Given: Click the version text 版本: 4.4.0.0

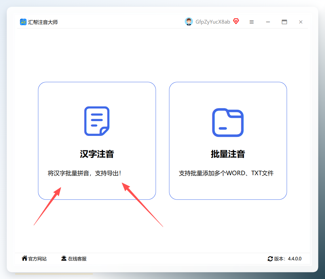Looking at the screenshot, I should (288, 259).
